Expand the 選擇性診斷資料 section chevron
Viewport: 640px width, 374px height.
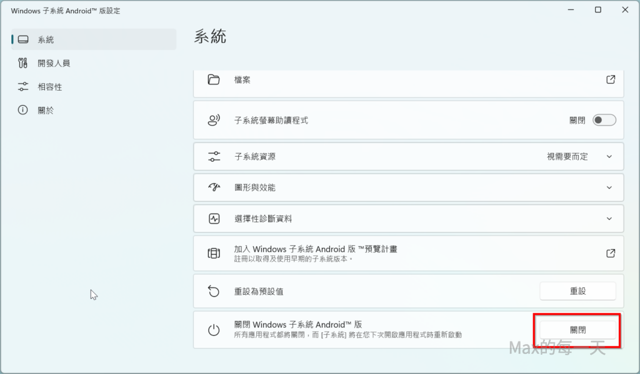[x=609, y=219]
